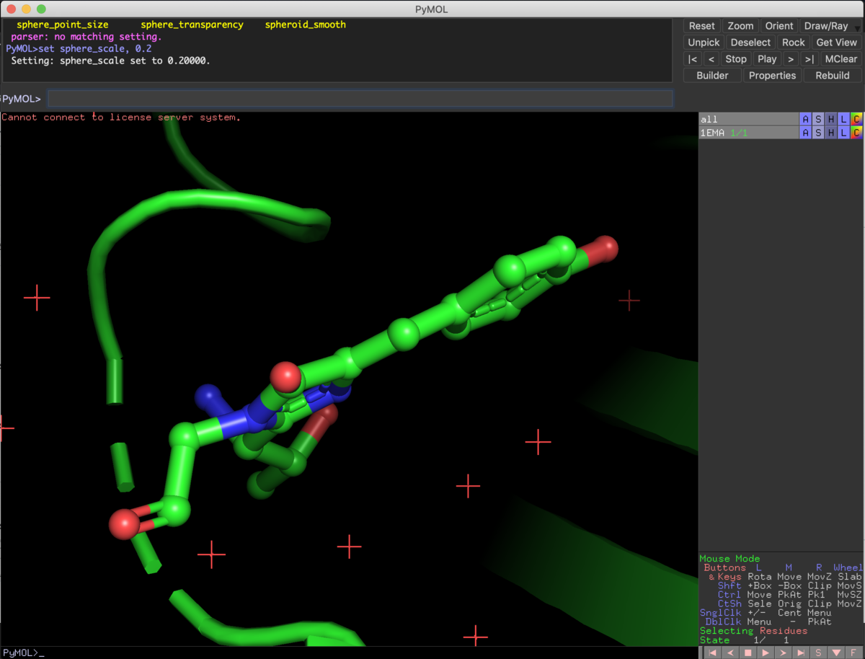Open the Draw/Ray dropdown arrow
The height and width of the screenshot is (659, 865).
tap(858, 28)
